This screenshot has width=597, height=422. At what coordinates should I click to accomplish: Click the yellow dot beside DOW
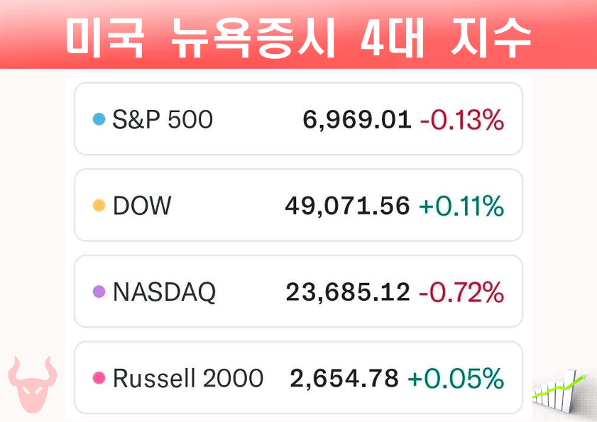pos(99,206)
